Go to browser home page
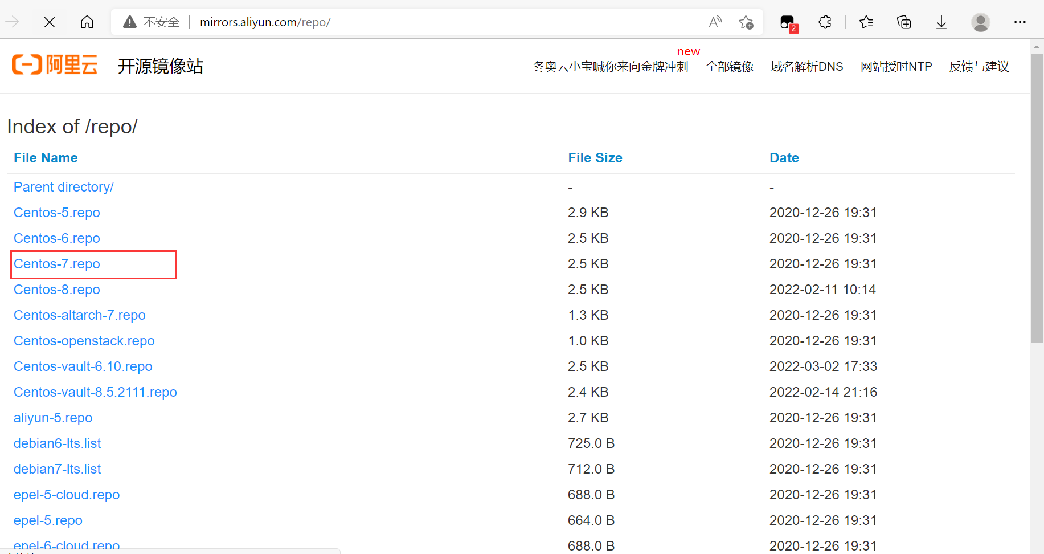This screenshot has height=554, width=1044. click(x=87, y=22)
